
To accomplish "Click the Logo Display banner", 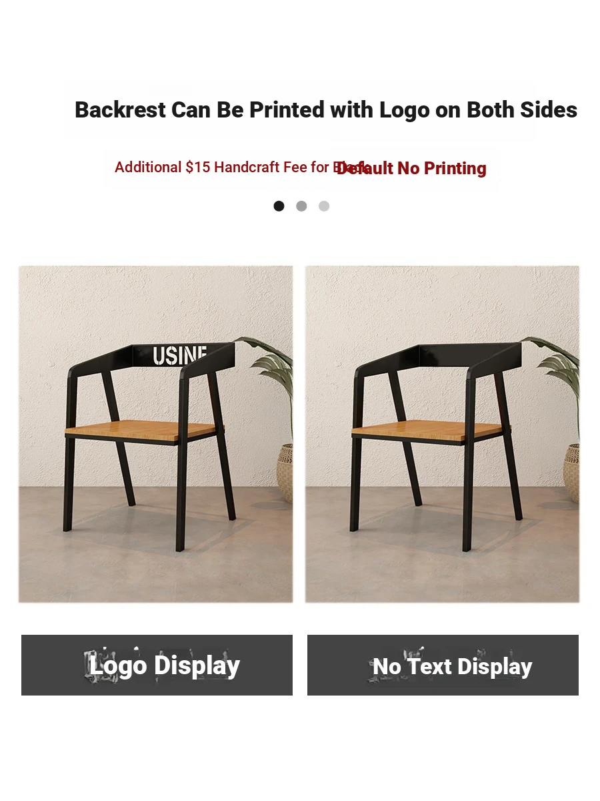I will (x=157, y=665).
